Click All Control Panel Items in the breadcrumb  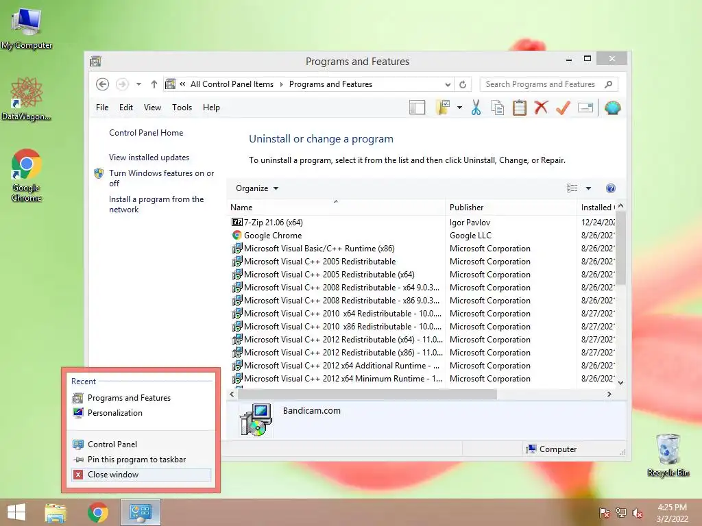pos(232,84)
